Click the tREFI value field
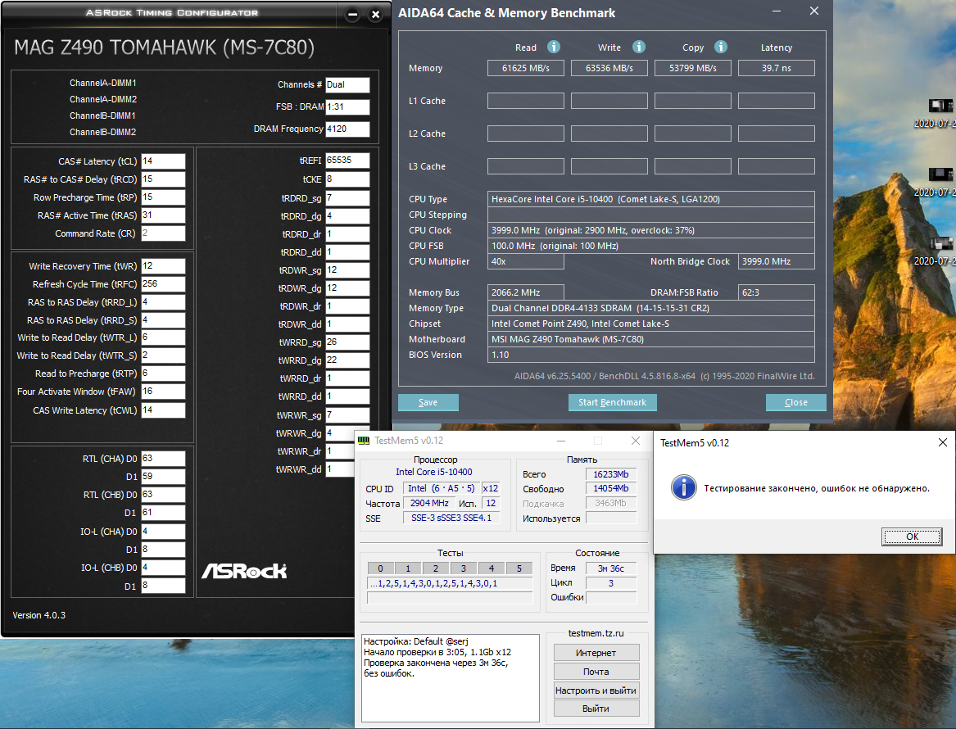 pyautogui.click(x=347, y=161)
